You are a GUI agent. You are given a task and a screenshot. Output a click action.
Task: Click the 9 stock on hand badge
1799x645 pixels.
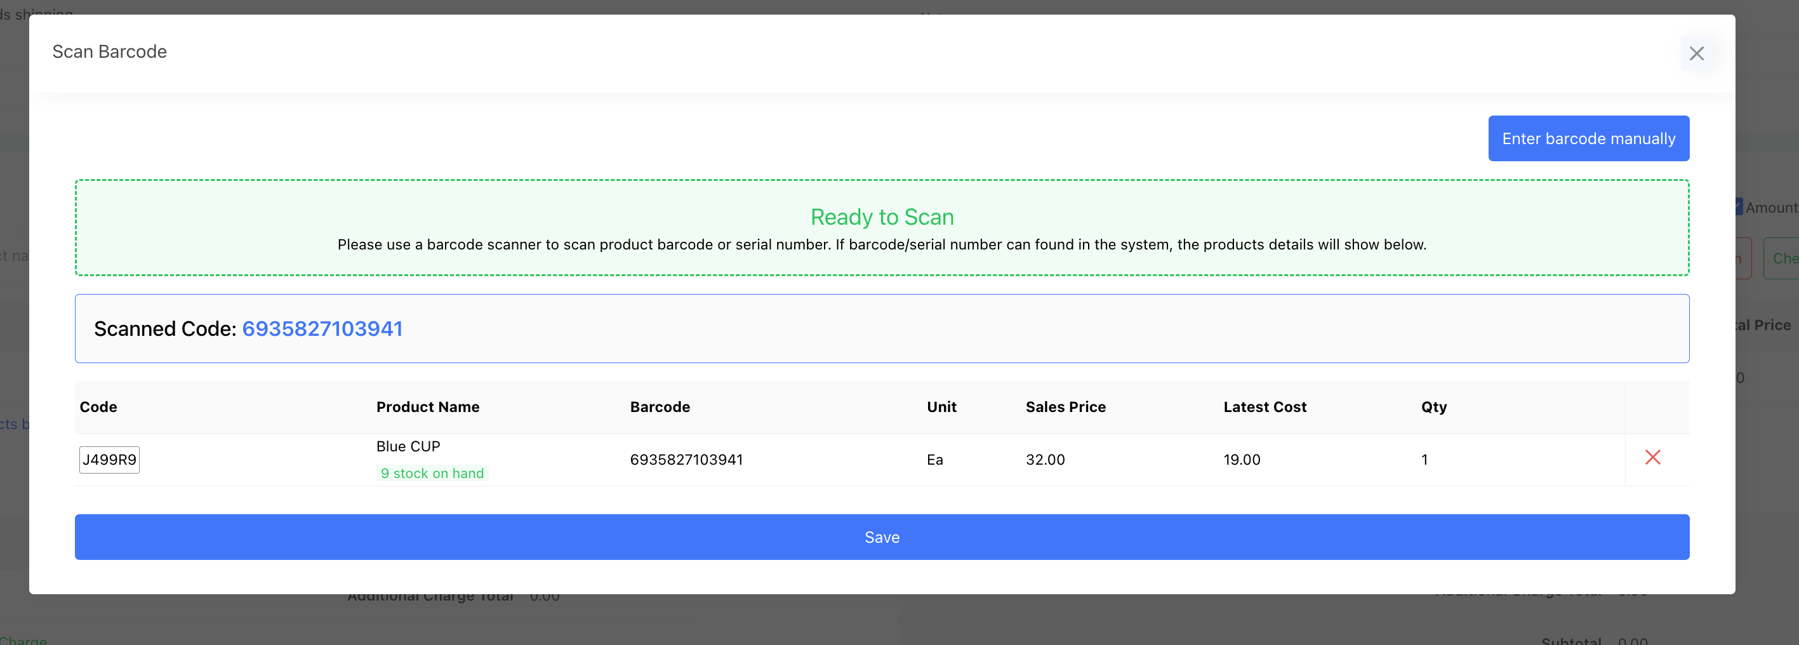click(432, 474)
